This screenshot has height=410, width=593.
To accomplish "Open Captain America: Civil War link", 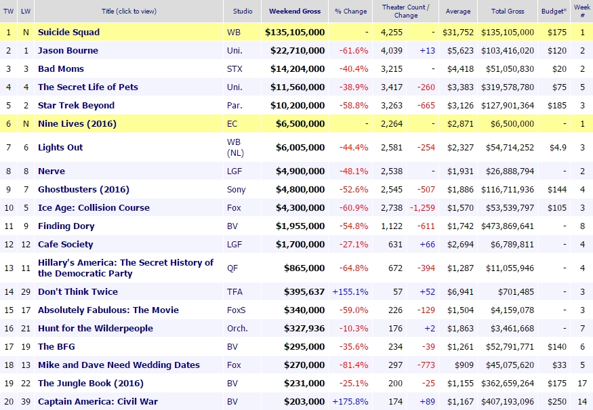I will pos(98,401).
